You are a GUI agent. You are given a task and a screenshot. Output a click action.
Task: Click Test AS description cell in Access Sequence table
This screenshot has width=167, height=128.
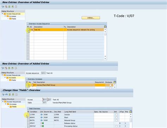tap(49, 30)
